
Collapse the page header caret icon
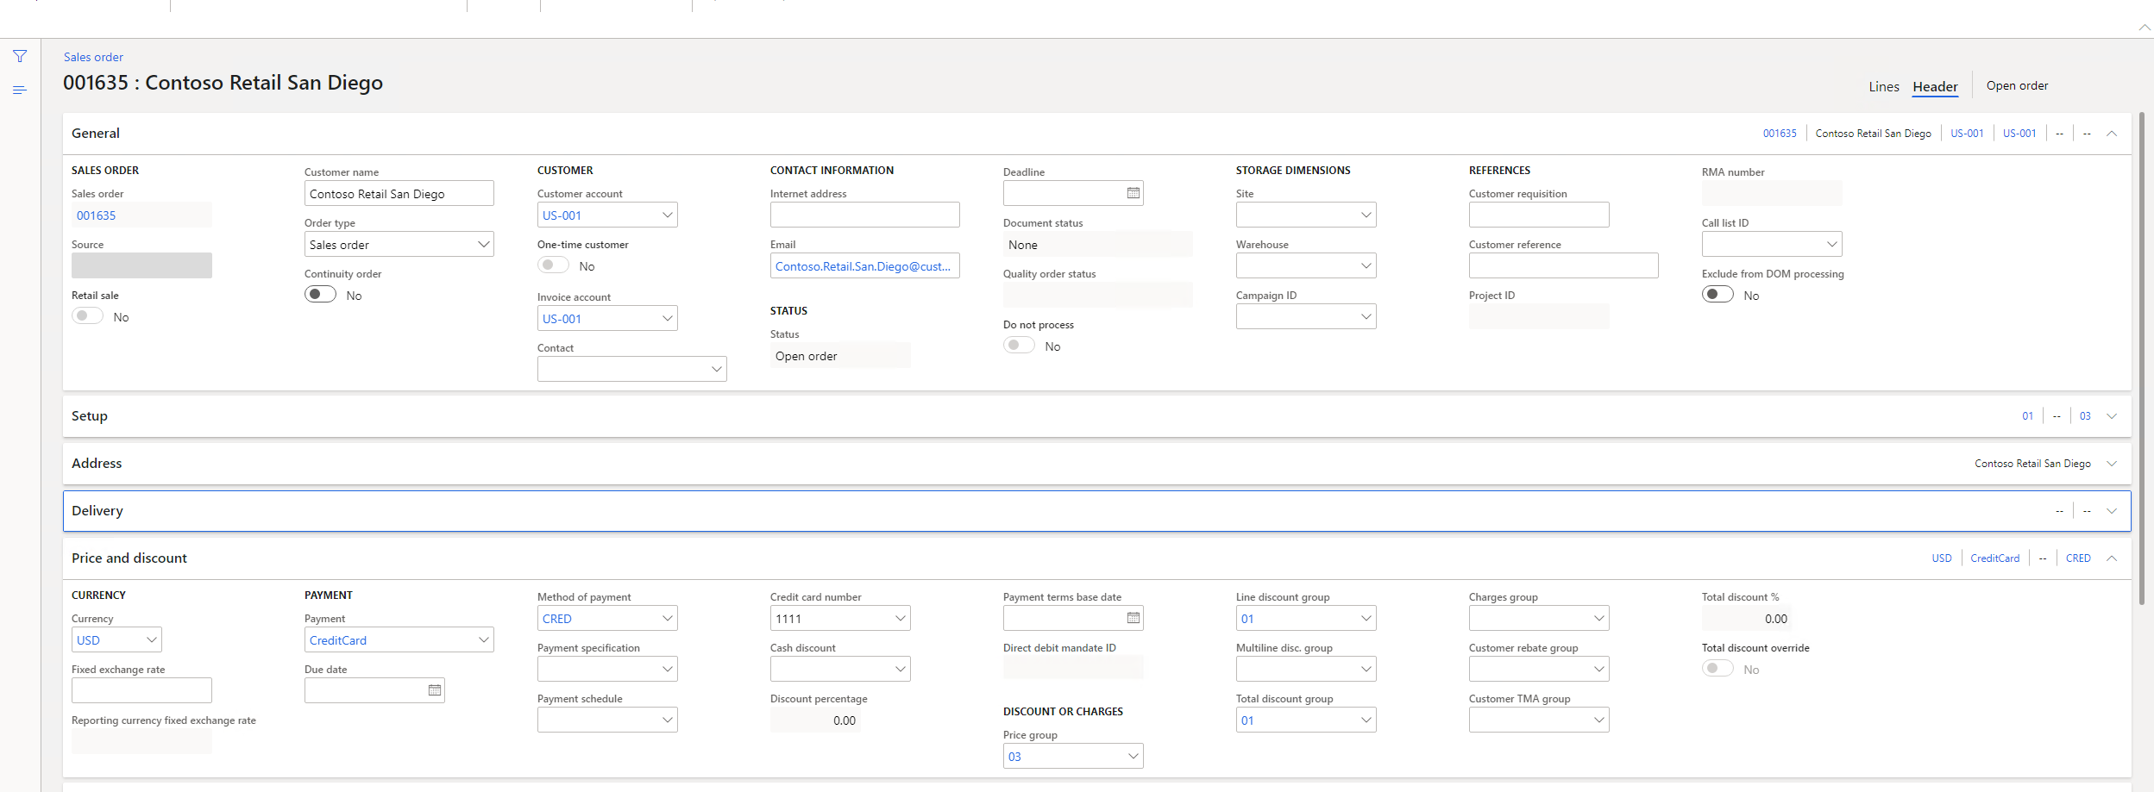tap(2144, 28)
